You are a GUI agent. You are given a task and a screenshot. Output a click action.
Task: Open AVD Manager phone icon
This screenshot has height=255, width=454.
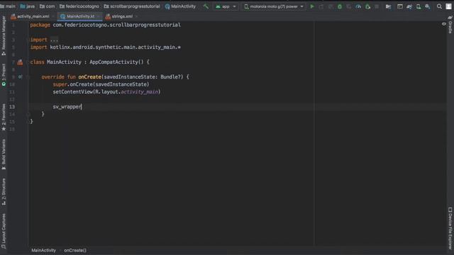point(419,6)
